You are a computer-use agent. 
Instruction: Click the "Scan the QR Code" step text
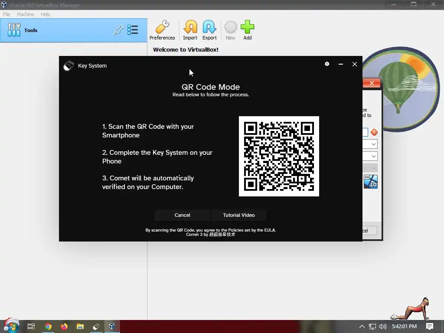[148, 131]
